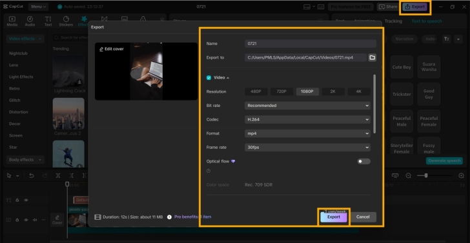This screenshot has height=243, width=470.
Task: Click the Share button
Action: 389,6
